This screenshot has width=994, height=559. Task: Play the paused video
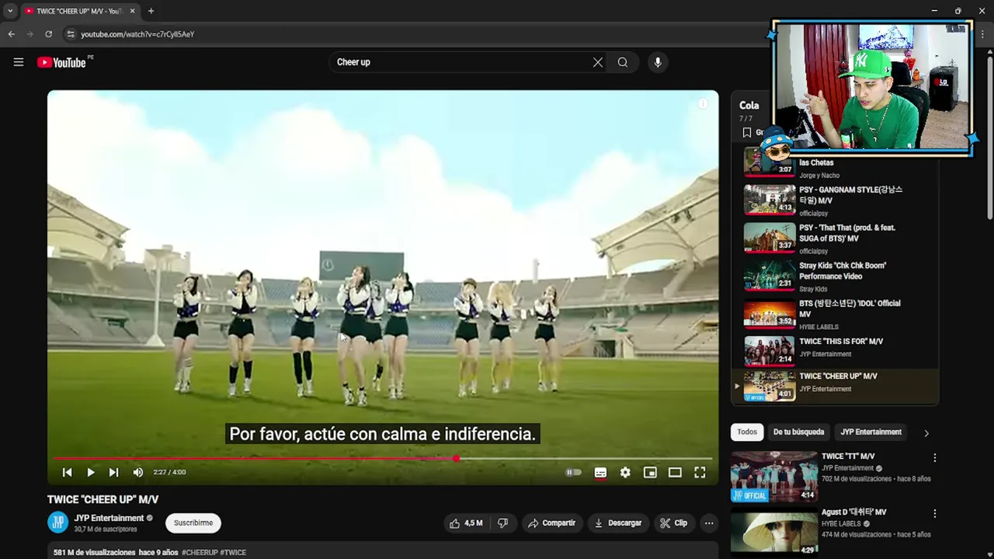(91, 472)
